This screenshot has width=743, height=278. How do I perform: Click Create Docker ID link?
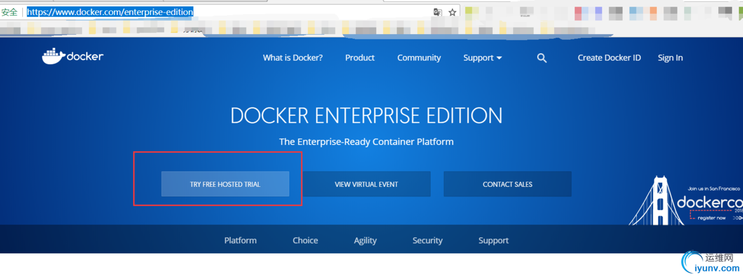tap(609, 58)
